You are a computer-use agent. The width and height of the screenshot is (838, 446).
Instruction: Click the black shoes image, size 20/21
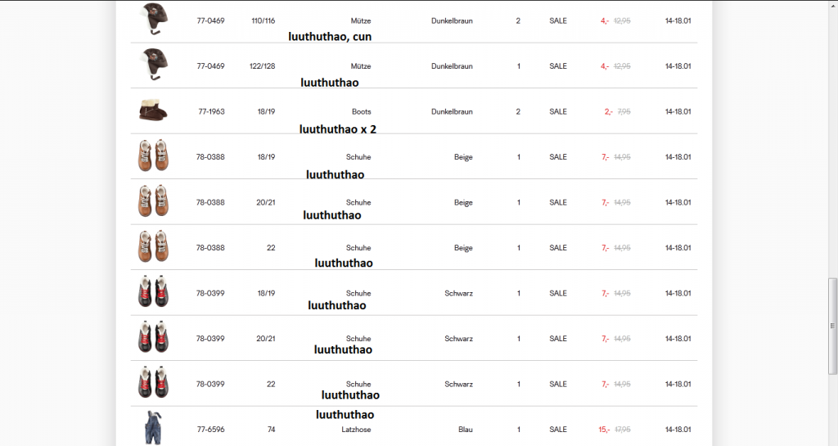click(x=154, y=338)
